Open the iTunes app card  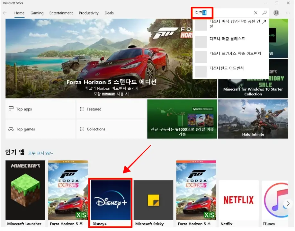coord(275,204)
